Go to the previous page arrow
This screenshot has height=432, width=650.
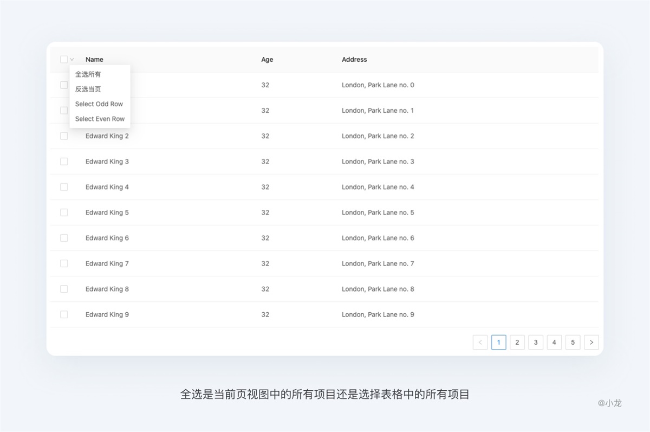(x=480, y=343)
